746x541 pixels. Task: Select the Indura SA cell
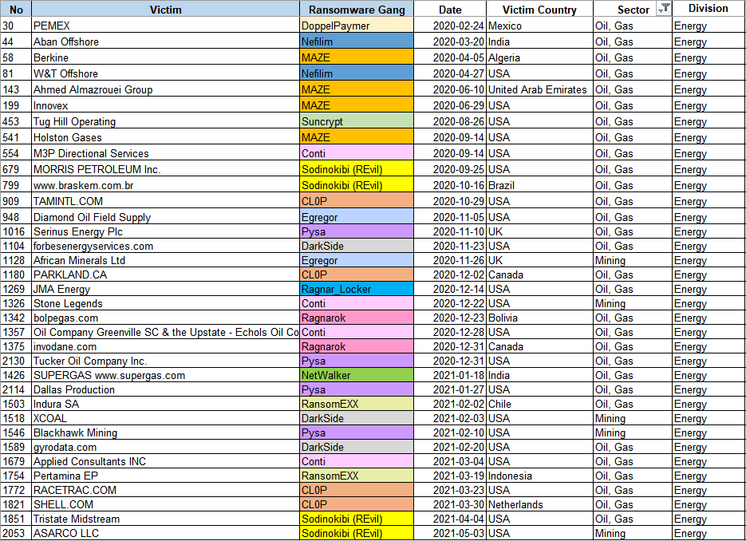[166, 404]
